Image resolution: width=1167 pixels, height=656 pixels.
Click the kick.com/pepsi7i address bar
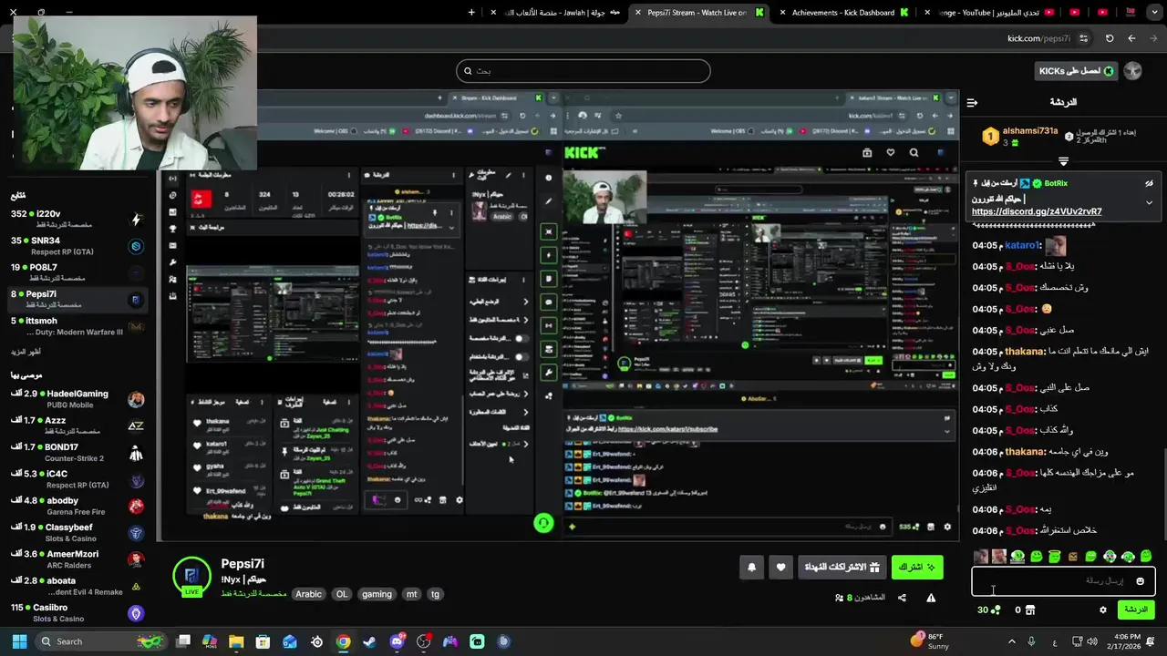(1038, 38)
